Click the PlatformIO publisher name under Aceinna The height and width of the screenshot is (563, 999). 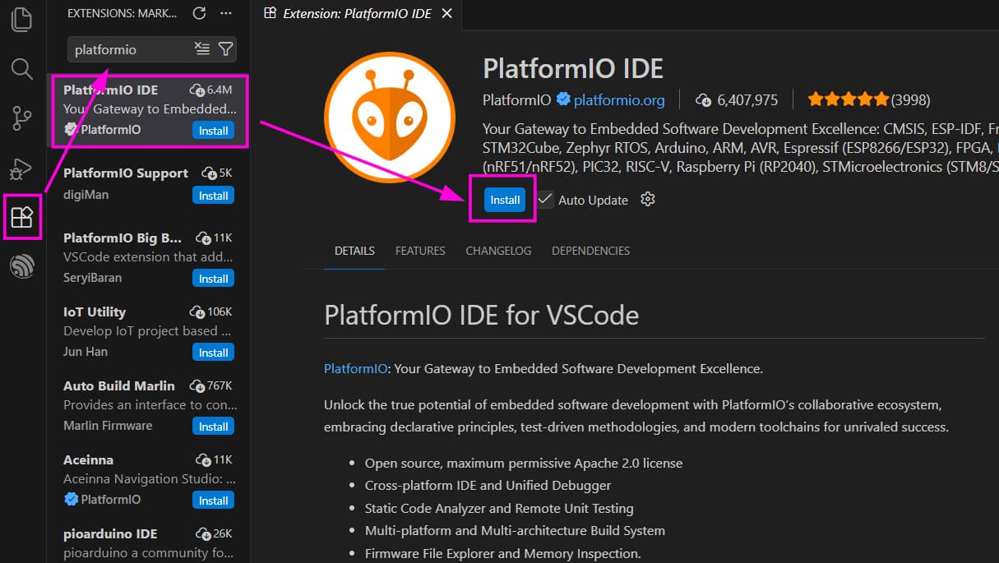click(110, 500)
